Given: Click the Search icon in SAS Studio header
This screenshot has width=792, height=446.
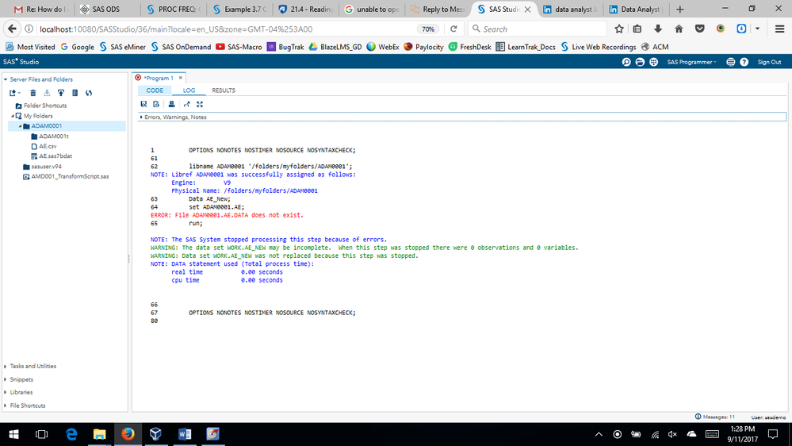Looking at the screenshot, I should (x=626, y=62).
